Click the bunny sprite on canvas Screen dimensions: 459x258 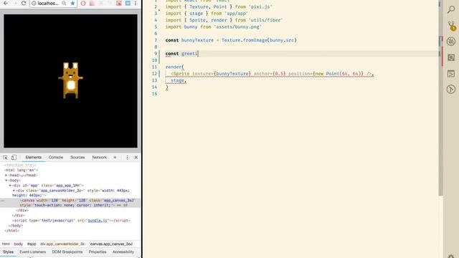tap(70, 80)
